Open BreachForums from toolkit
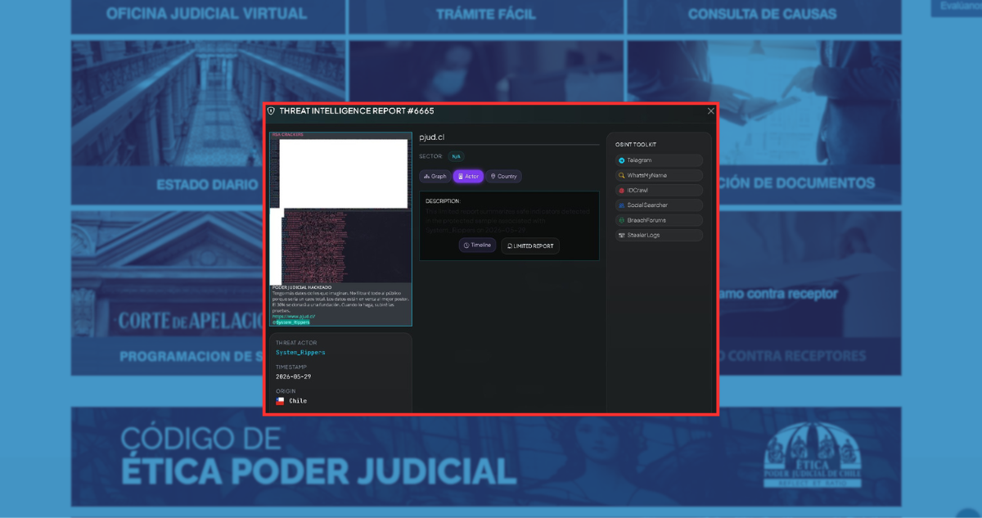This screenshot has height=518, width=982. 659,220
